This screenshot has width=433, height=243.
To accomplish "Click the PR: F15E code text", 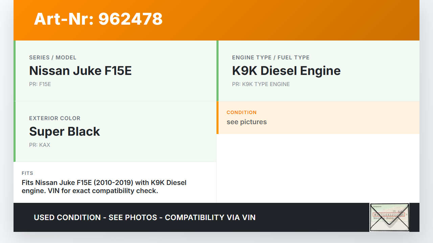I will 40,84.
